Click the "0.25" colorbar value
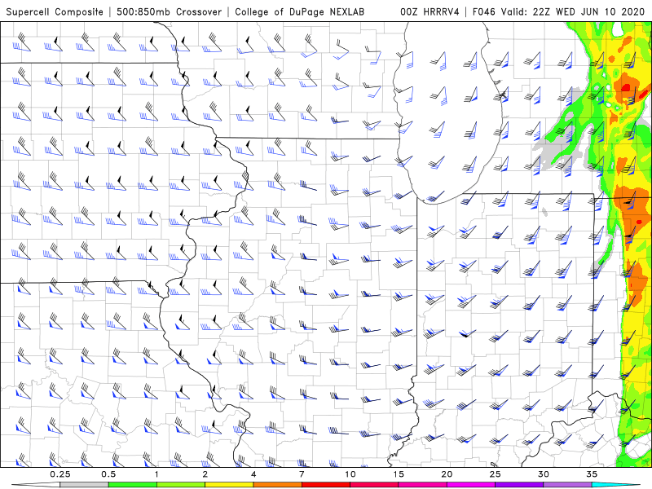This screenshot has width=652, height=489. coord(60,474)
